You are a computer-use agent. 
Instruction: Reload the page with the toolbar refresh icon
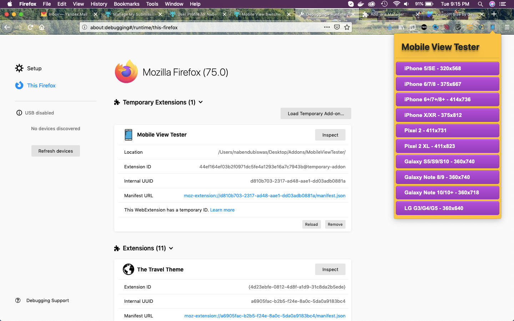click(x=30, y=27)
